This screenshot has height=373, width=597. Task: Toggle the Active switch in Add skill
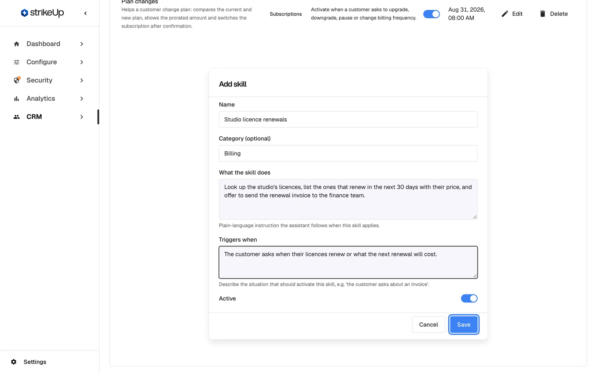[x=469, y=298]
